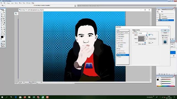Select the Move tool in toolbox
The height and width of the screenshot is (99, 177).
(x=4, y=12)
